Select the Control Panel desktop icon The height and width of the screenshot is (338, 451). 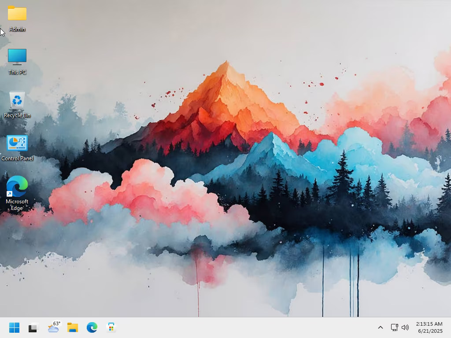pyautogui.click(x=17, y=148)
